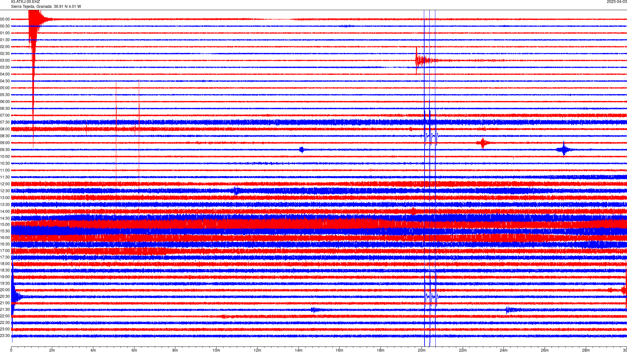627x353 pixels.
Task: Click the 22m tick on time axis
Action: (463, 350)
